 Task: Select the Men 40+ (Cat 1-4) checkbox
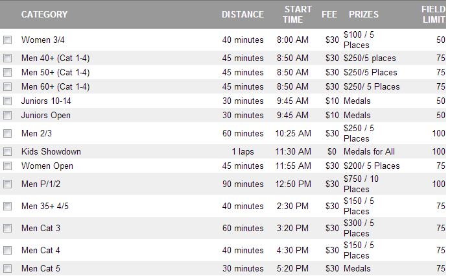pos(8,58)
